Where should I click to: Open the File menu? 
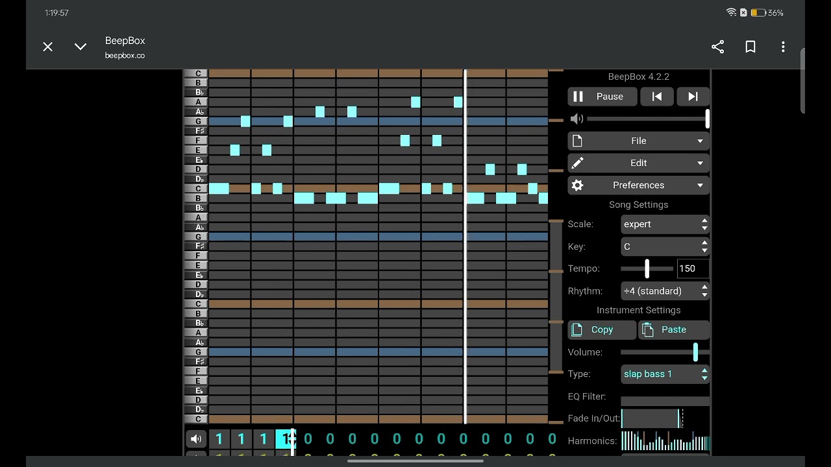[x=638, y=141]
